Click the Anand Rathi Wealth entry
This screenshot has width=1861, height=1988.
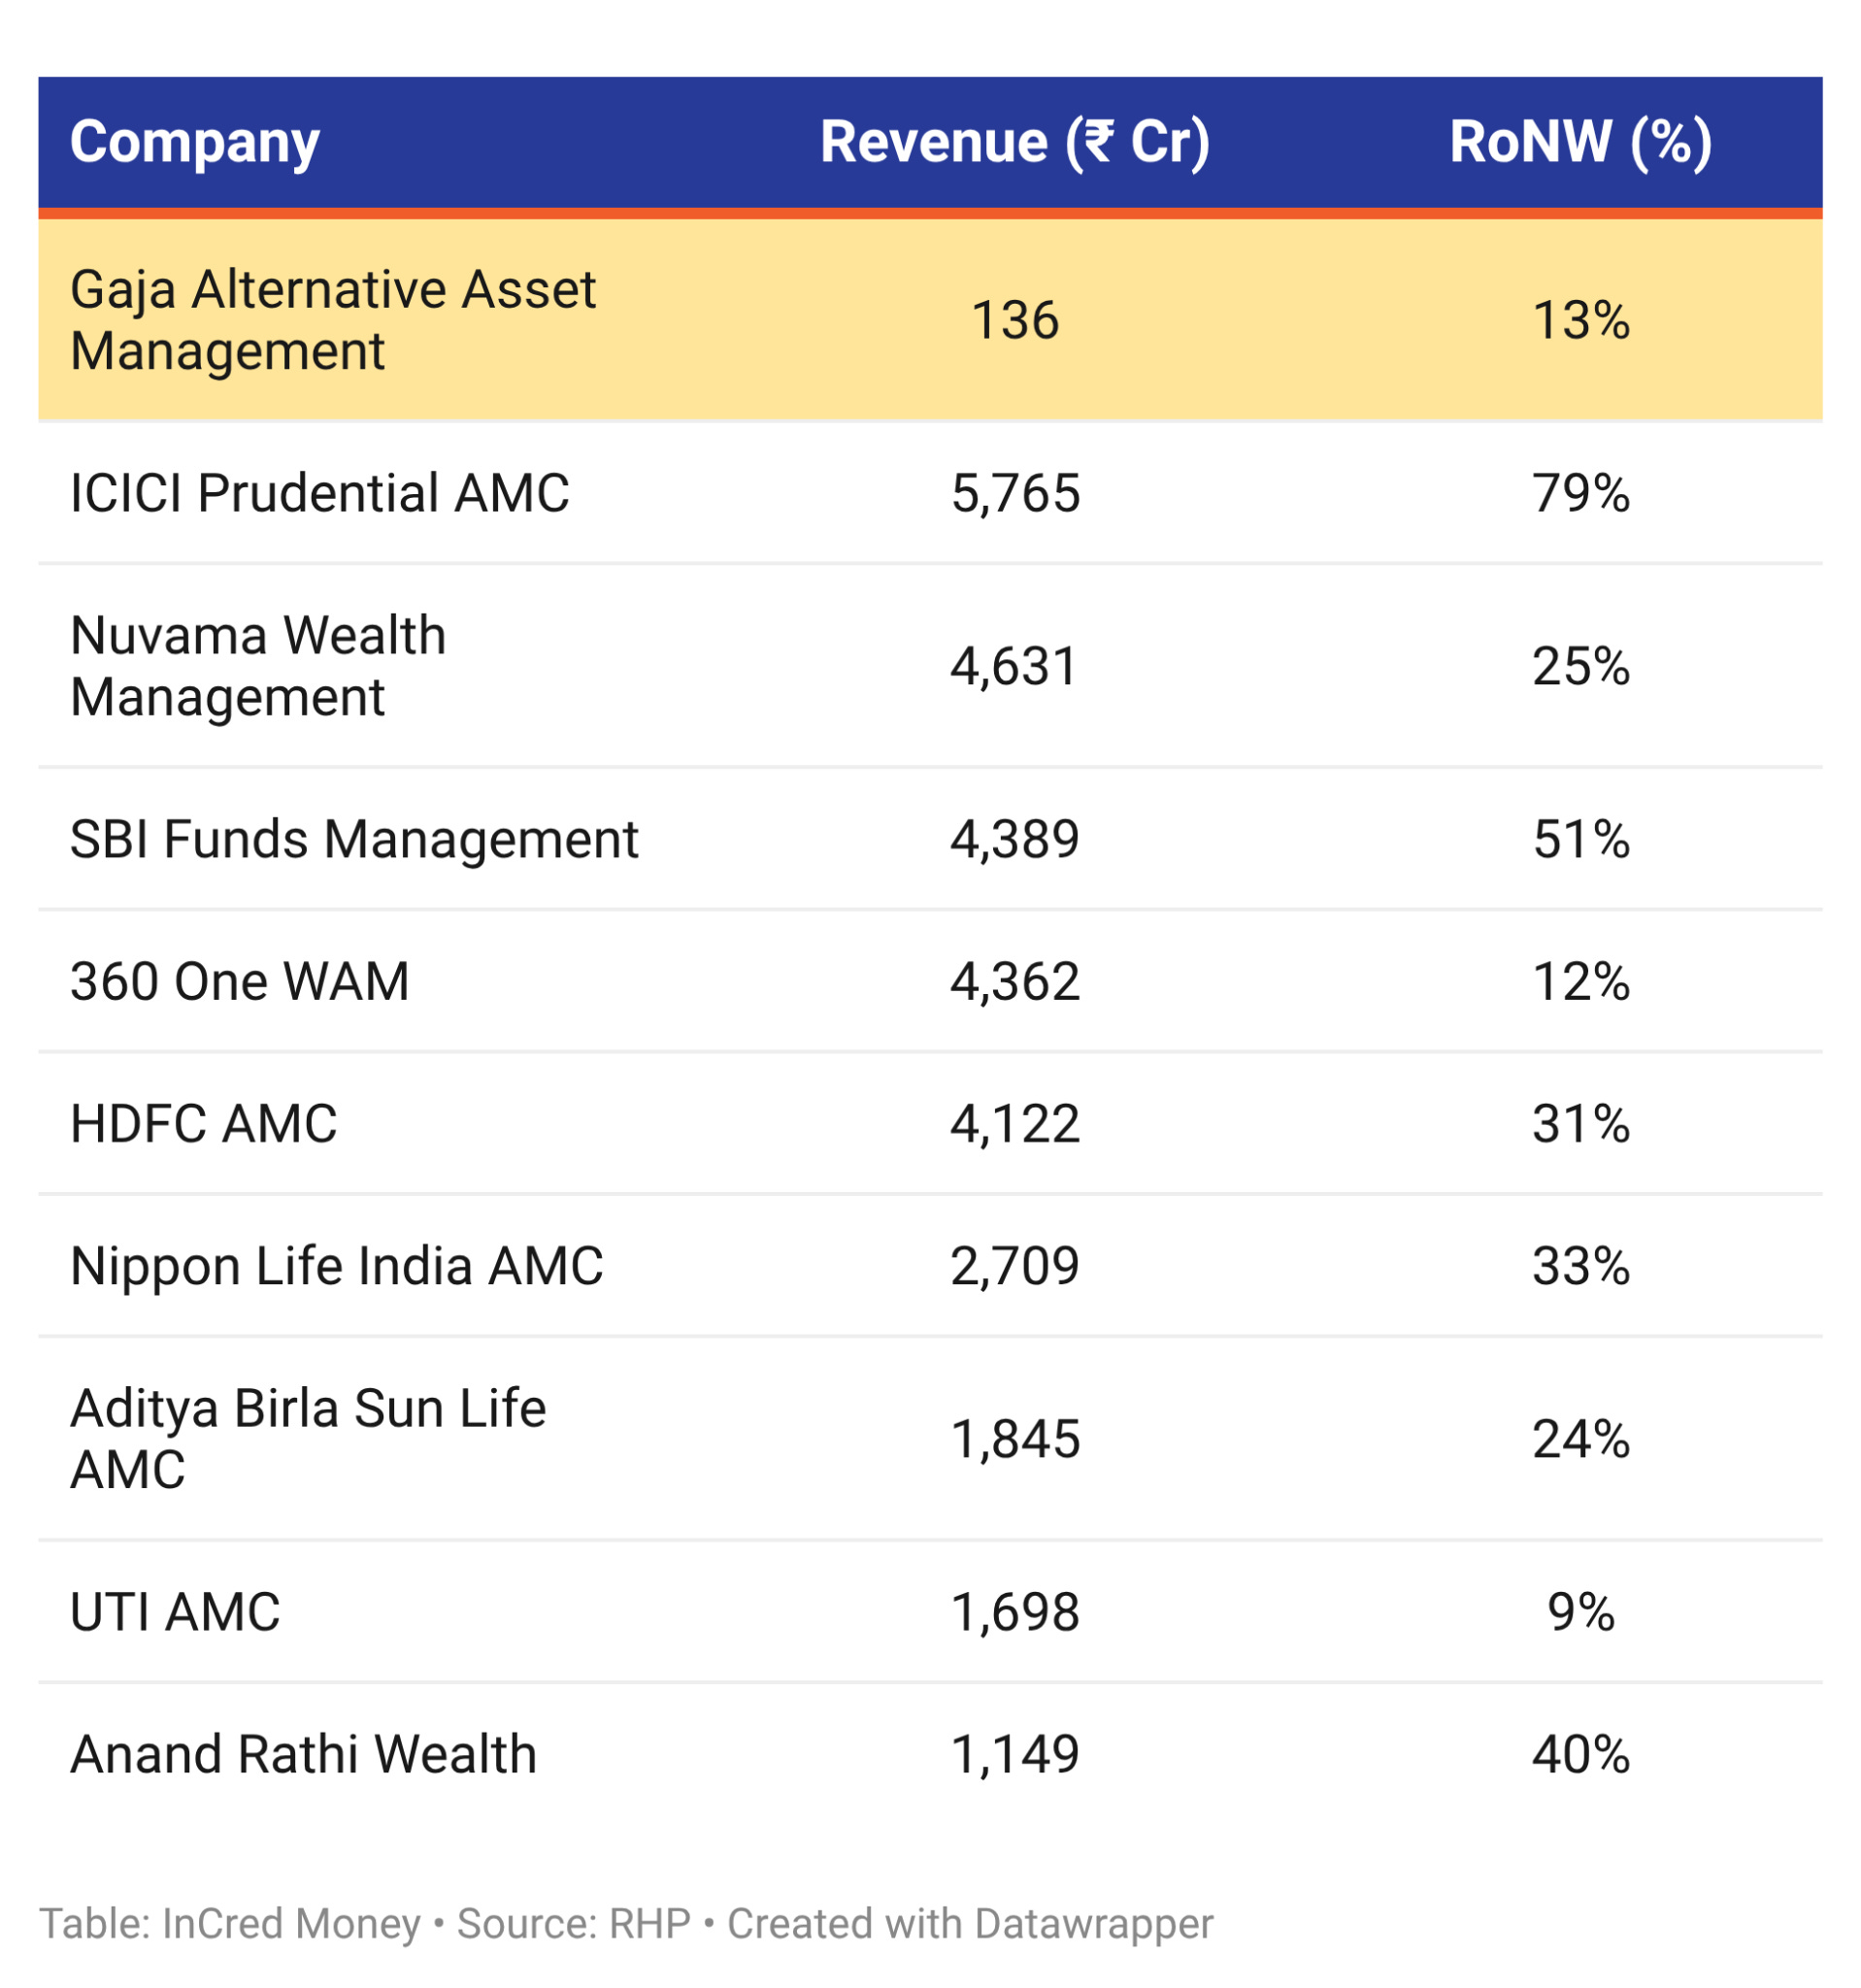pos(304,1754)
